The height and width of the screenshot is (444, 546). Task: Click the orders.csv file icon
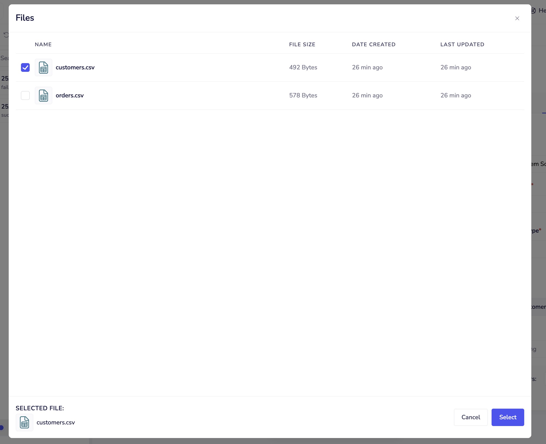point(44,95)
